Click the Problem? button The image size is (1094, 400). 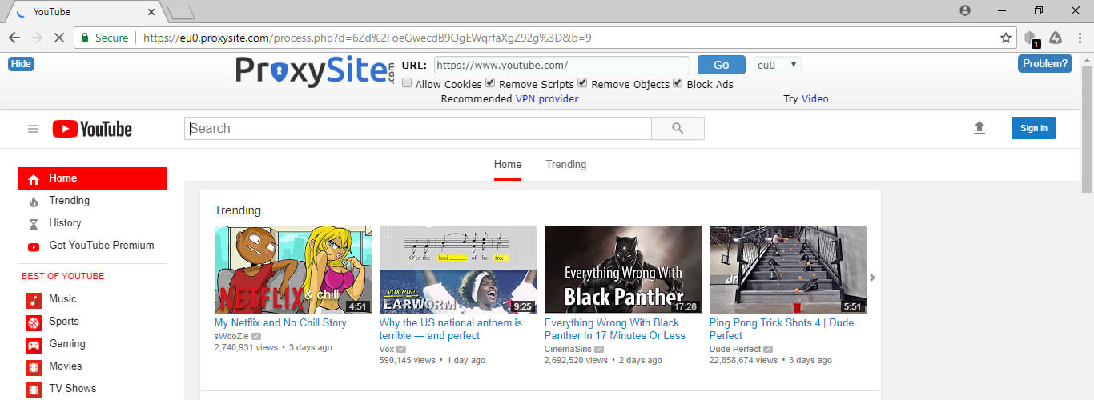click(x=1044, y=64)
